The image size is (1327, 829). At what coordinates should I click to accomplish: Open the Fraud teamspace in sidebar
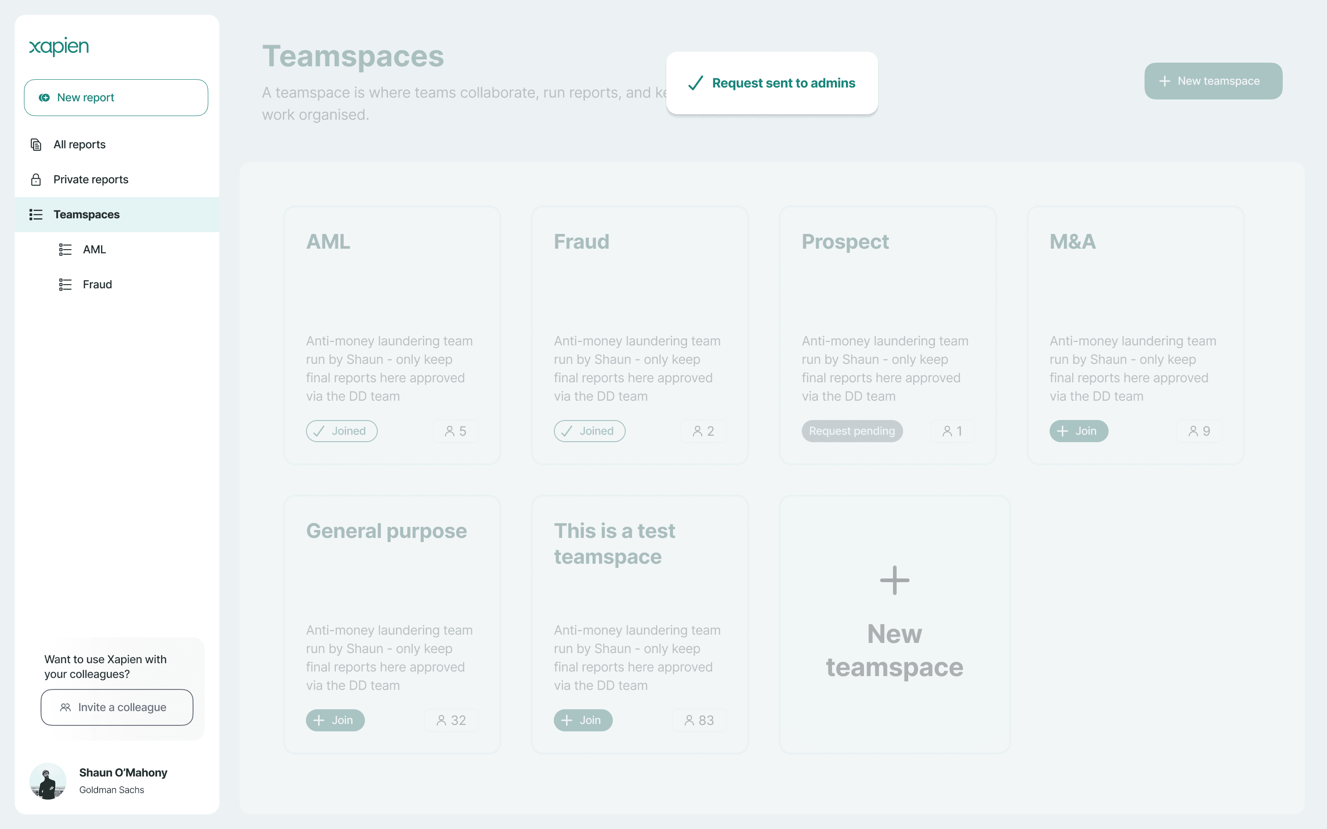pyautogui.click(x=97, y=285)
